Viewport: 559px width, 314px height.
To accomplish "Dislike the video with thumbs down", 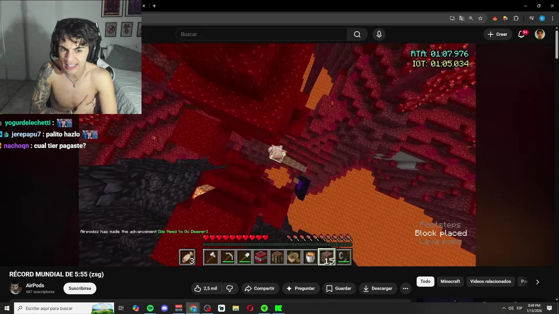I will pyautogui.click(x=230, y=288).
